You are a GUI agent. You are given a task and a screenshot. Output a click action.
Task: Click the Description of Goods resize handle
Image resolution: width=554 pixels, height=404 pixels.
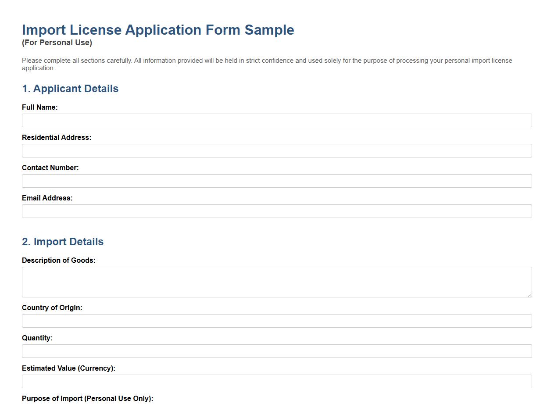click(529, 294)
